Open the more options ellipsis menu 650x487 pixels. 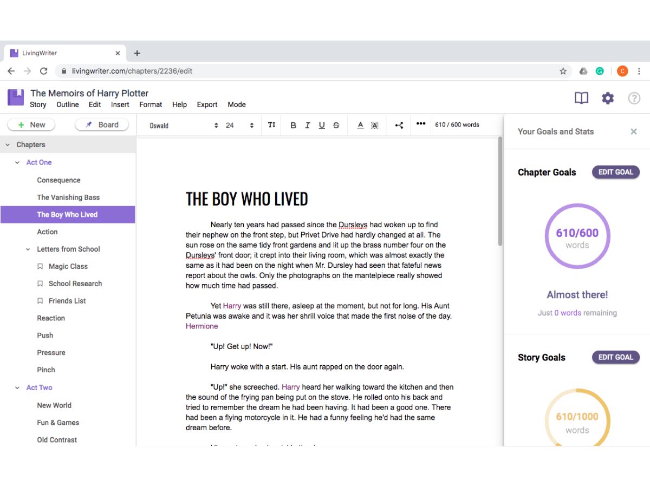tap(421, 124)
